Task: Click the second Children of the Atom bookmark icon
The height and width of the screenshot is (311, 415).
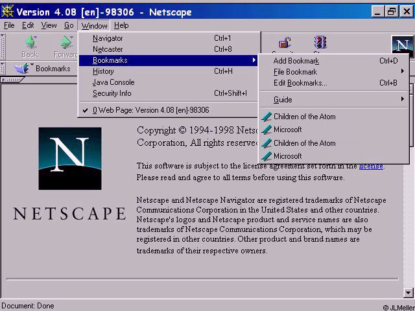Action: pos(267,143)
